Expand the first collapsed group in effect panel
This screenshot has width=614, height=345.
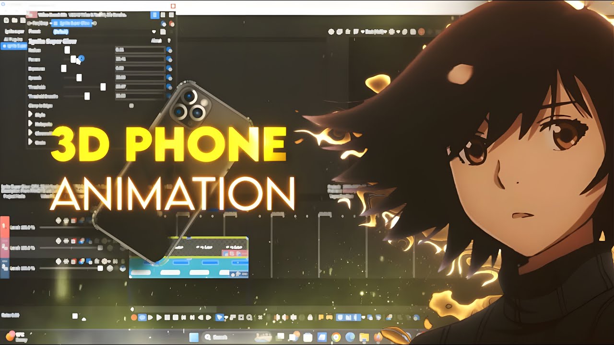[30, 115]
